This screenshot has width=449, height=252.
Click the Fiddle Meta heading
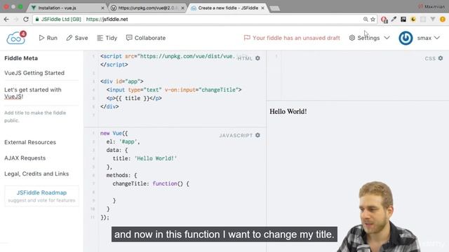click(21, 58)
